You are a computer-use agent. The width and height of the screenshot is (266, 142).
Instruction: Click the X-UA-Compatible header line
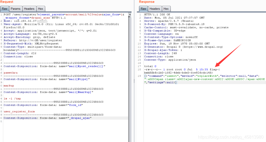tap(165, 30)
